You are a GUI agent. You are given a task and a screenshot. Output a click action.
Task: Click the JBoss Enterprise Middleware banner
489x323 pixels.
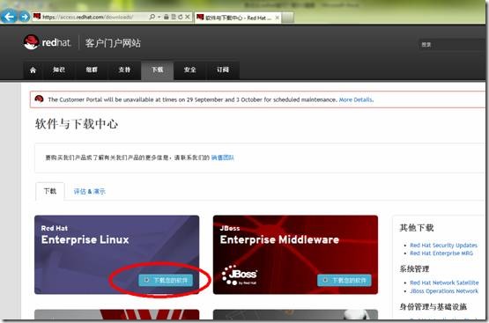[295, 254]
